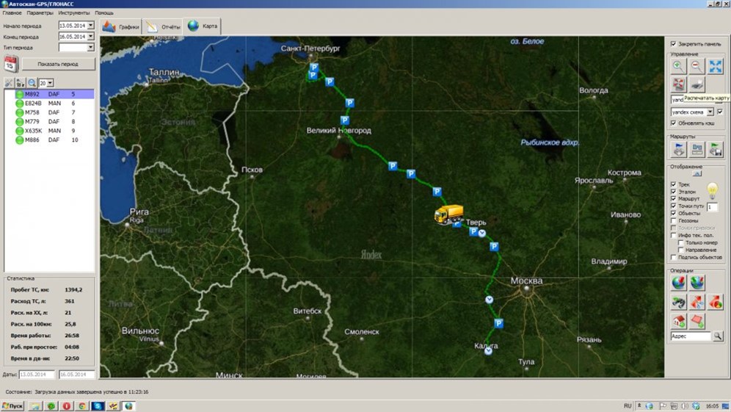Screen dimensions: 731x412
Task: Click the lifebuoy map control icon
Action: pyautogui.click(x=678, y=84)
